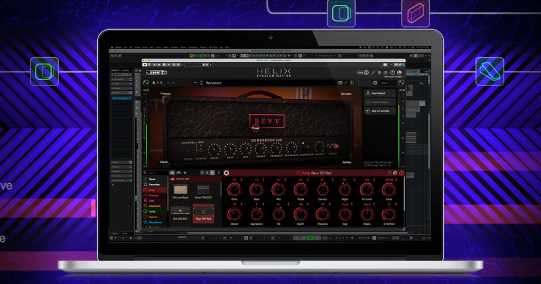This screenshot has height=284, width=541.
Task: Select the guitar pick filter icon
Action: click(x=185, y=173)
